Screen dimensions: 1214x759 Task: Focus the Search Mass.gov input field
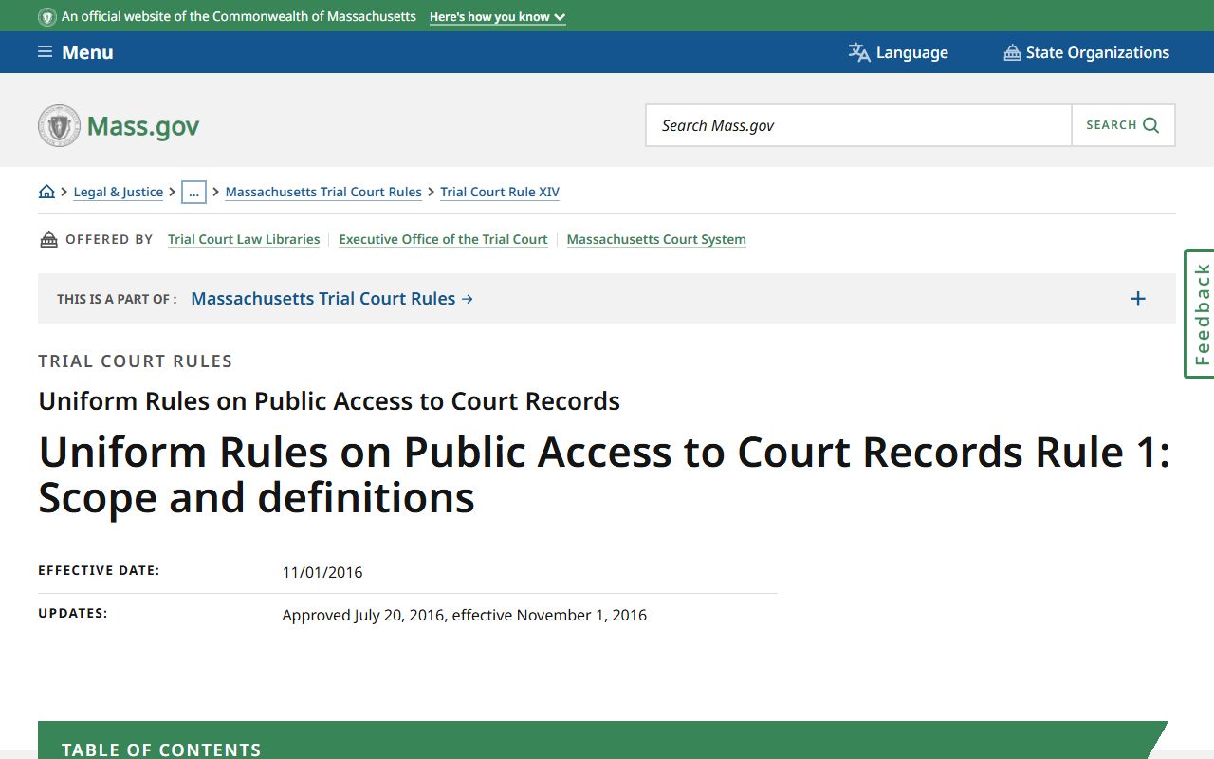coord(858,125)
